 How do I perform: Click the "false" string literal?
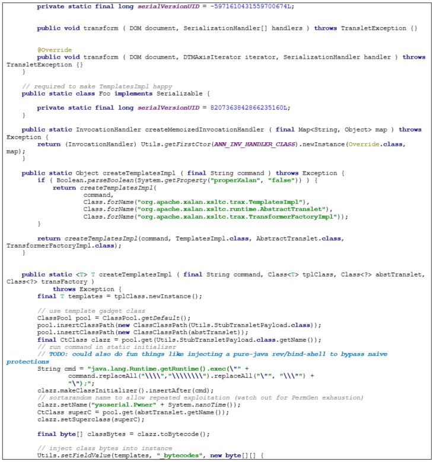[x=282, y=180]
